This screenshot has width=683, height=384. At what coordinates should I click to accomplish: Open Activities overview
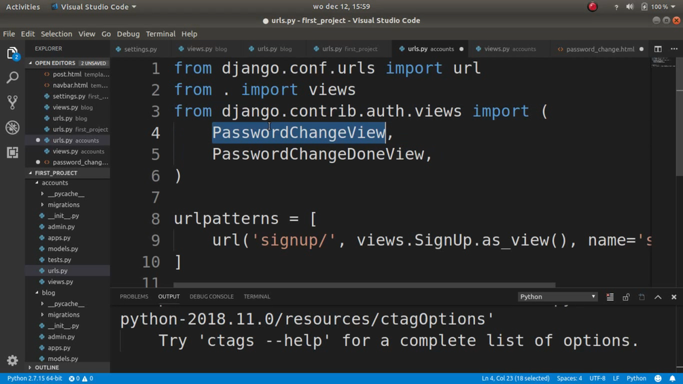point(22,7)
